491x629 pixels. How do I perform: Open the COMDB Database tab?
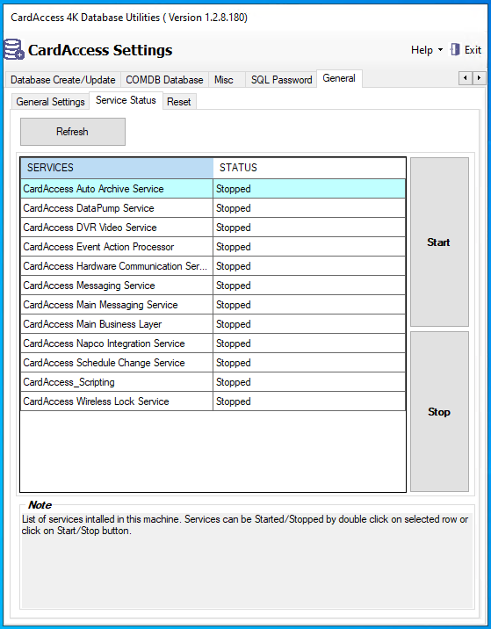coord(164,80)
